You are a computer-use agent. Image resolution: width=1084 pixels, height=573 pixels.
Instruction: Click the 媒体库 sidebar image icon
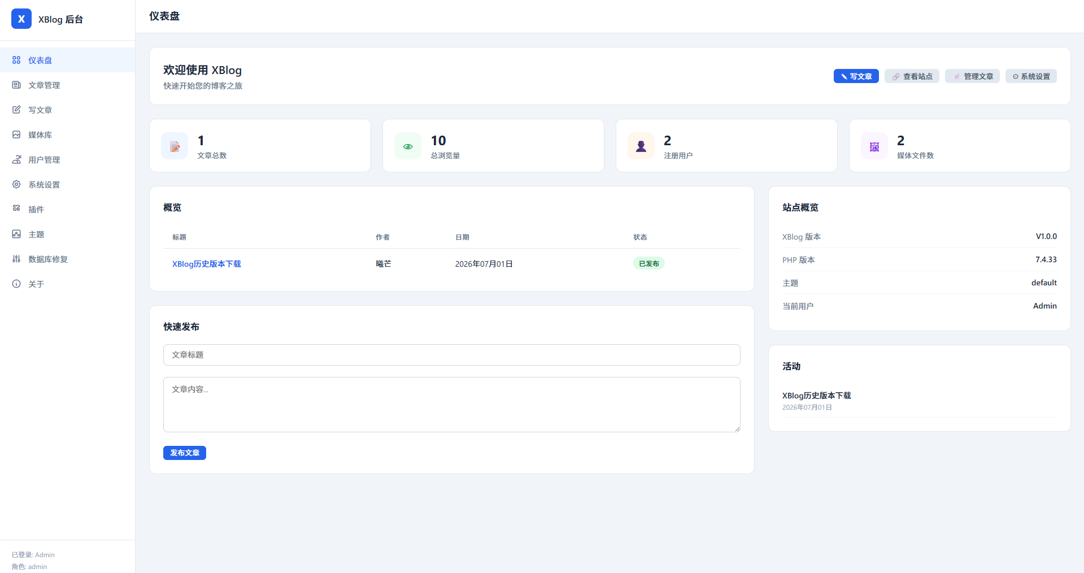tap(16, 134)
